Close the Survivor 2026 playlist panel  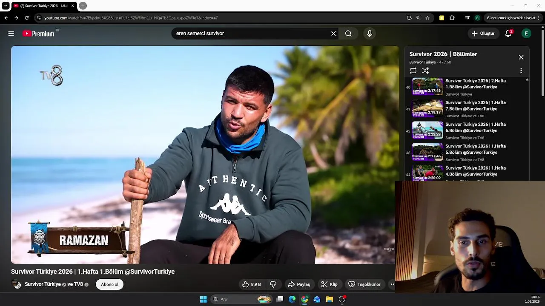coord(521,57)
